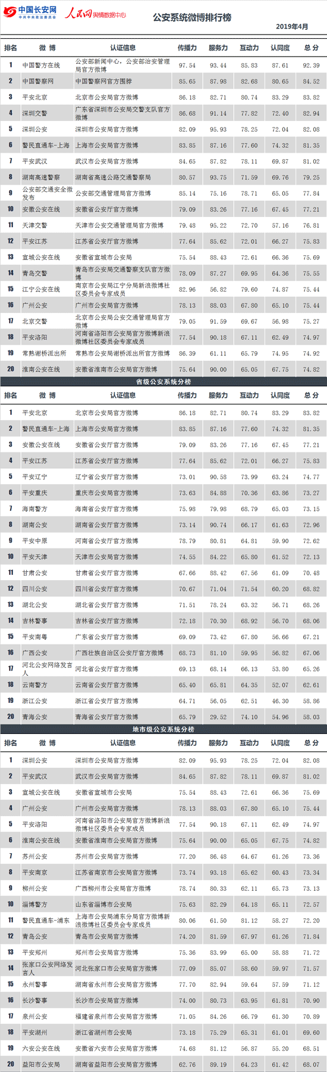Select 青海公安 in the provincial ranking
The image size is (327, 1072).
[34, 717]
